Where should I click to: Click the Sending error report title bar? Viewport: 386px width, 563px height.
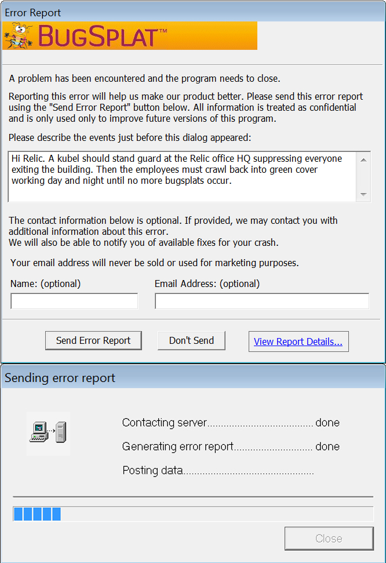(x=193, y=377)
